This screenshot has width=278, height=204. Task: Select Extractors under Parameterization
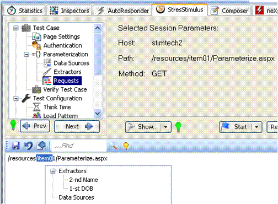click(x=67, y=72)
